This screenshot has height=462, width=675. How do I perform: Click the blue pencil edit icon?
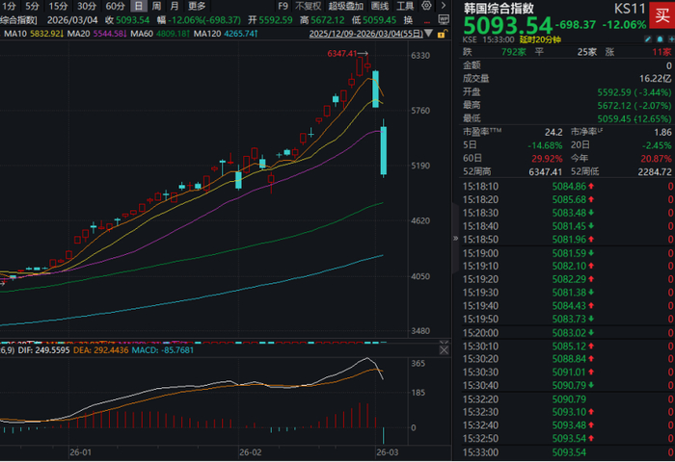point(648,39)
